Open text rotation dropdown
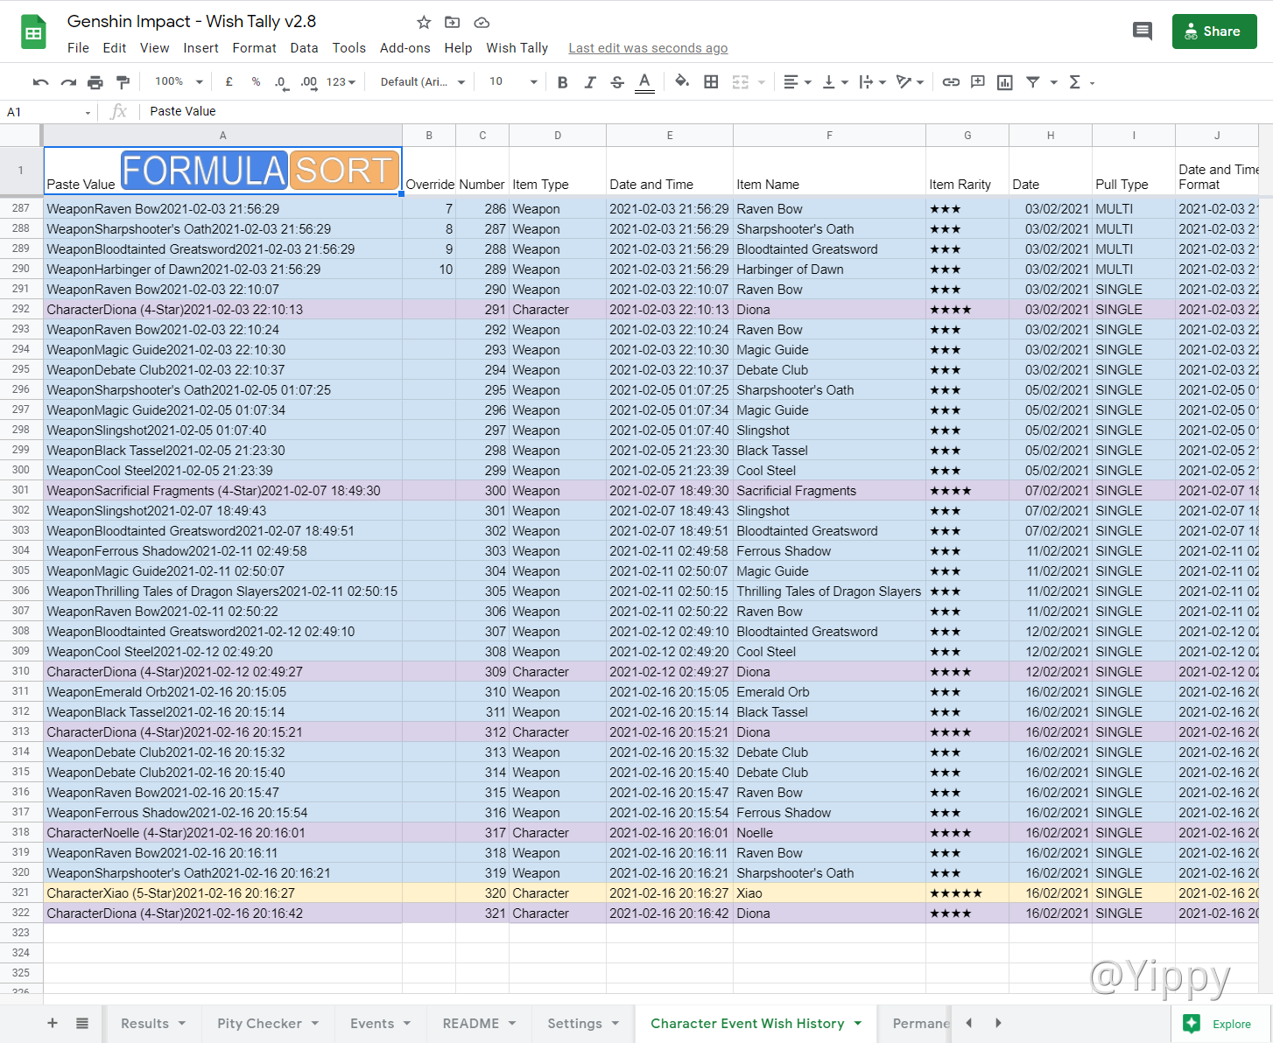 [910, 82]
